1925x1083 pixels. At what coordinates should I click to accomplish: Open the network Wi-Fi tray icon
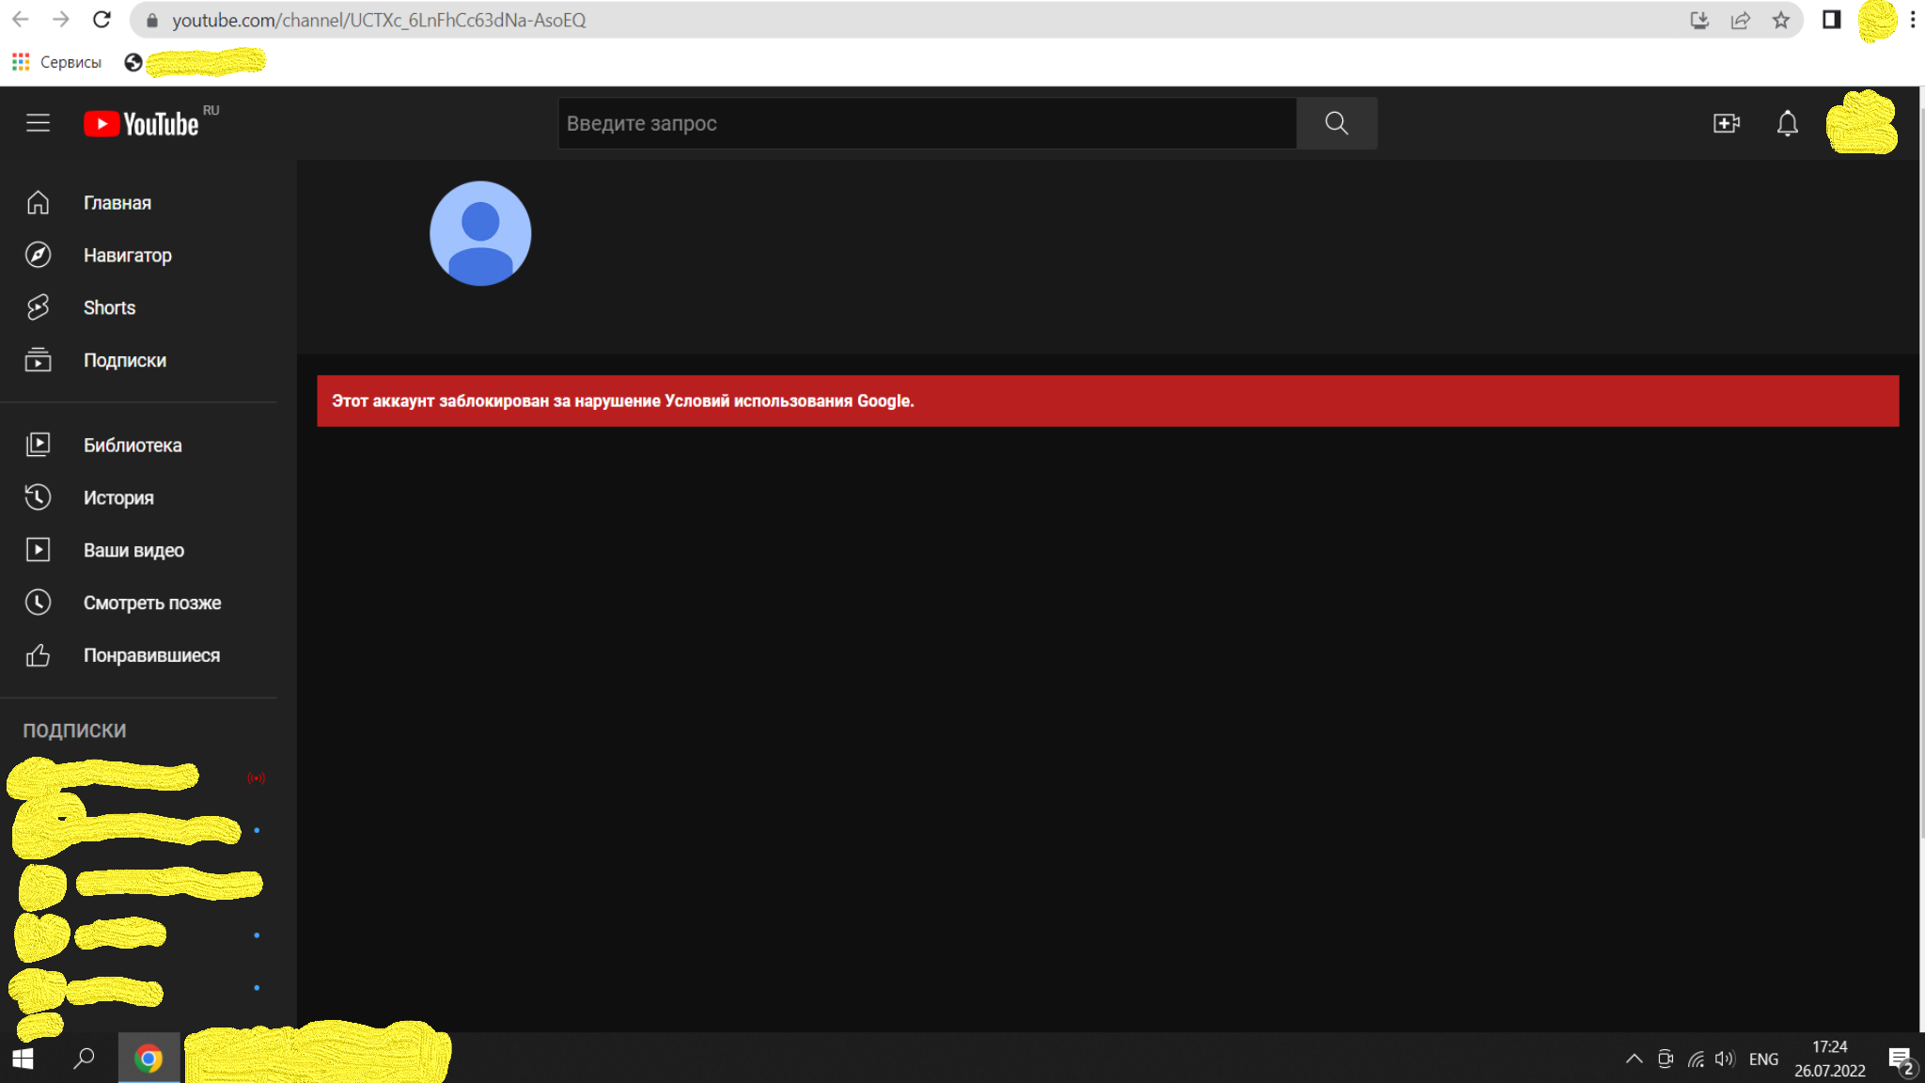pyautogui.click(x=1696, y=1059)
